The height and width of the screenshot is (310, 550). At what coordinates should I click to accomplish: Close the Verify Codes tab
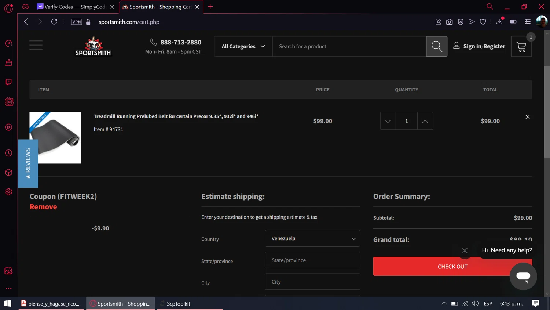point(112,7)
